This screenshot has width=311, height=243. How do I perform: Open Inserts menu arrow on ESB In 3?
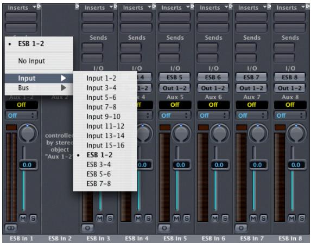[x=111, y=7]
